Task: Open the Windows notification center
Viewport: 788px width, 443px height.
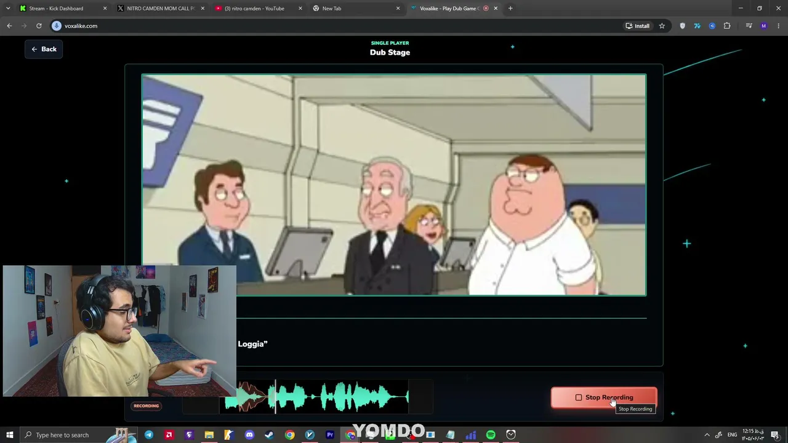Action: (776, 435)
